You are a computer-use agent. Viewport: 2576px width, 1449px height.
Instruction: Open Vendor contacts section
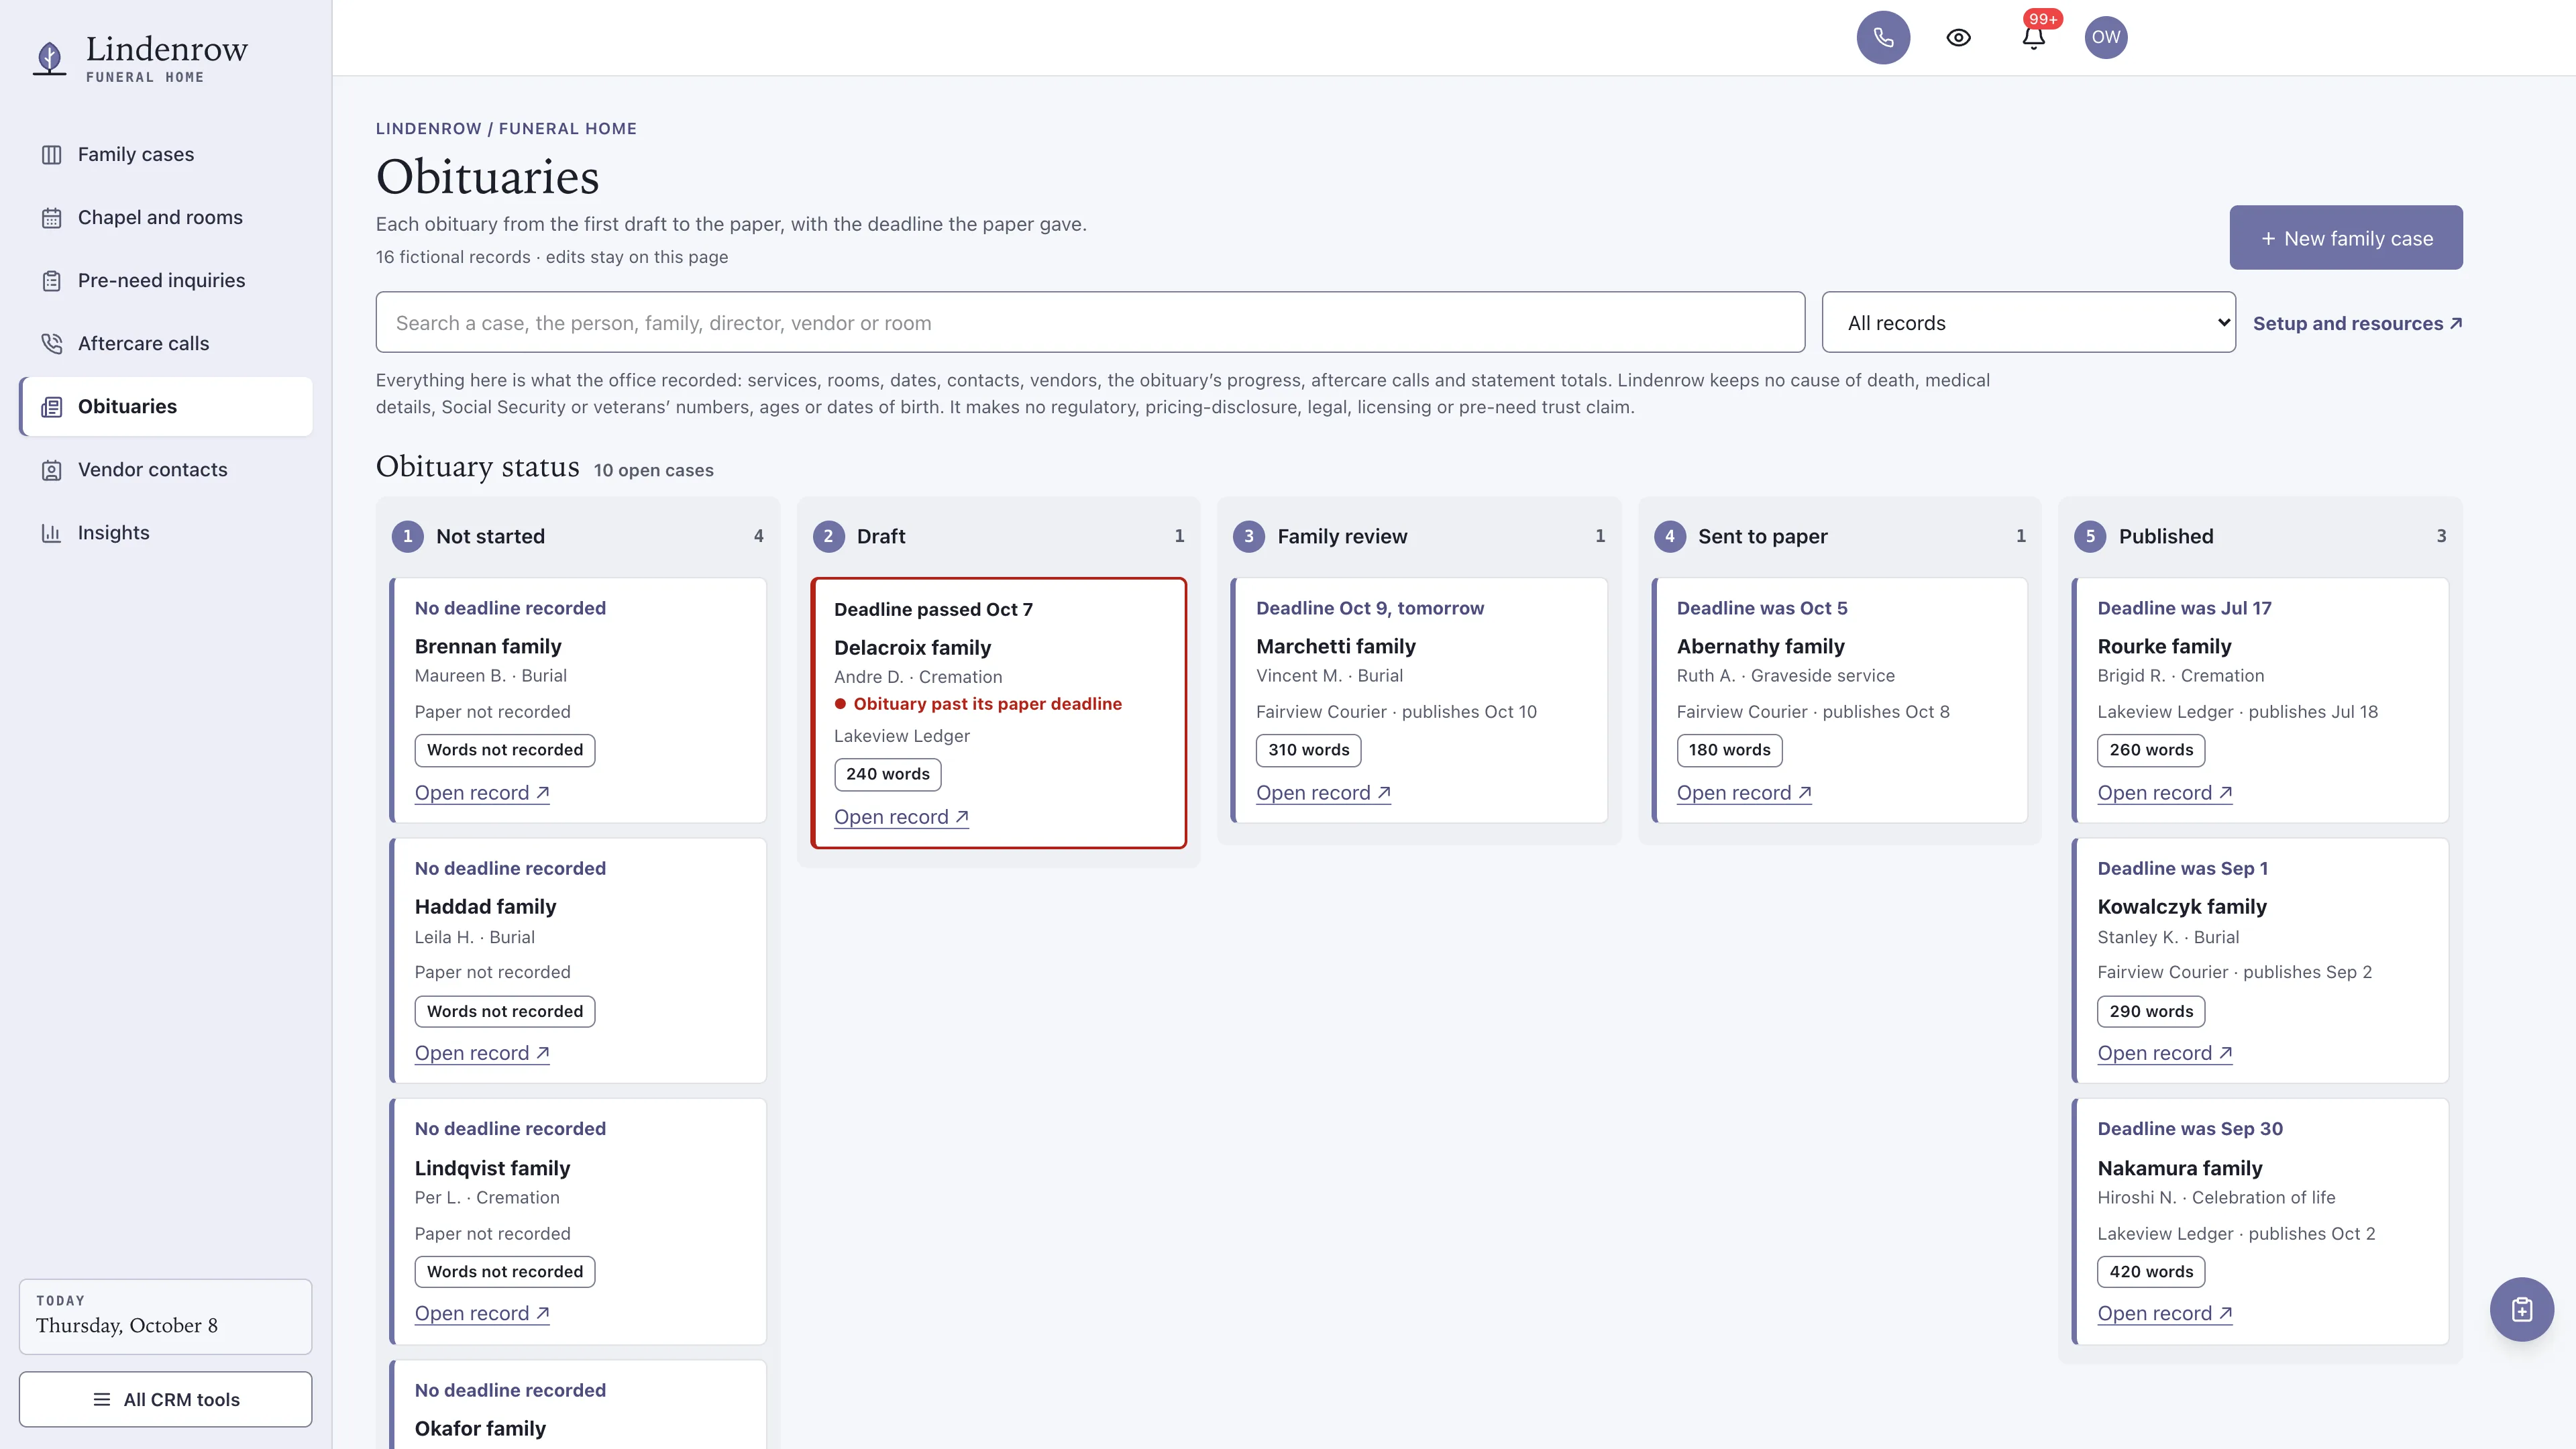pyautogui.click(x=166, y=470)
